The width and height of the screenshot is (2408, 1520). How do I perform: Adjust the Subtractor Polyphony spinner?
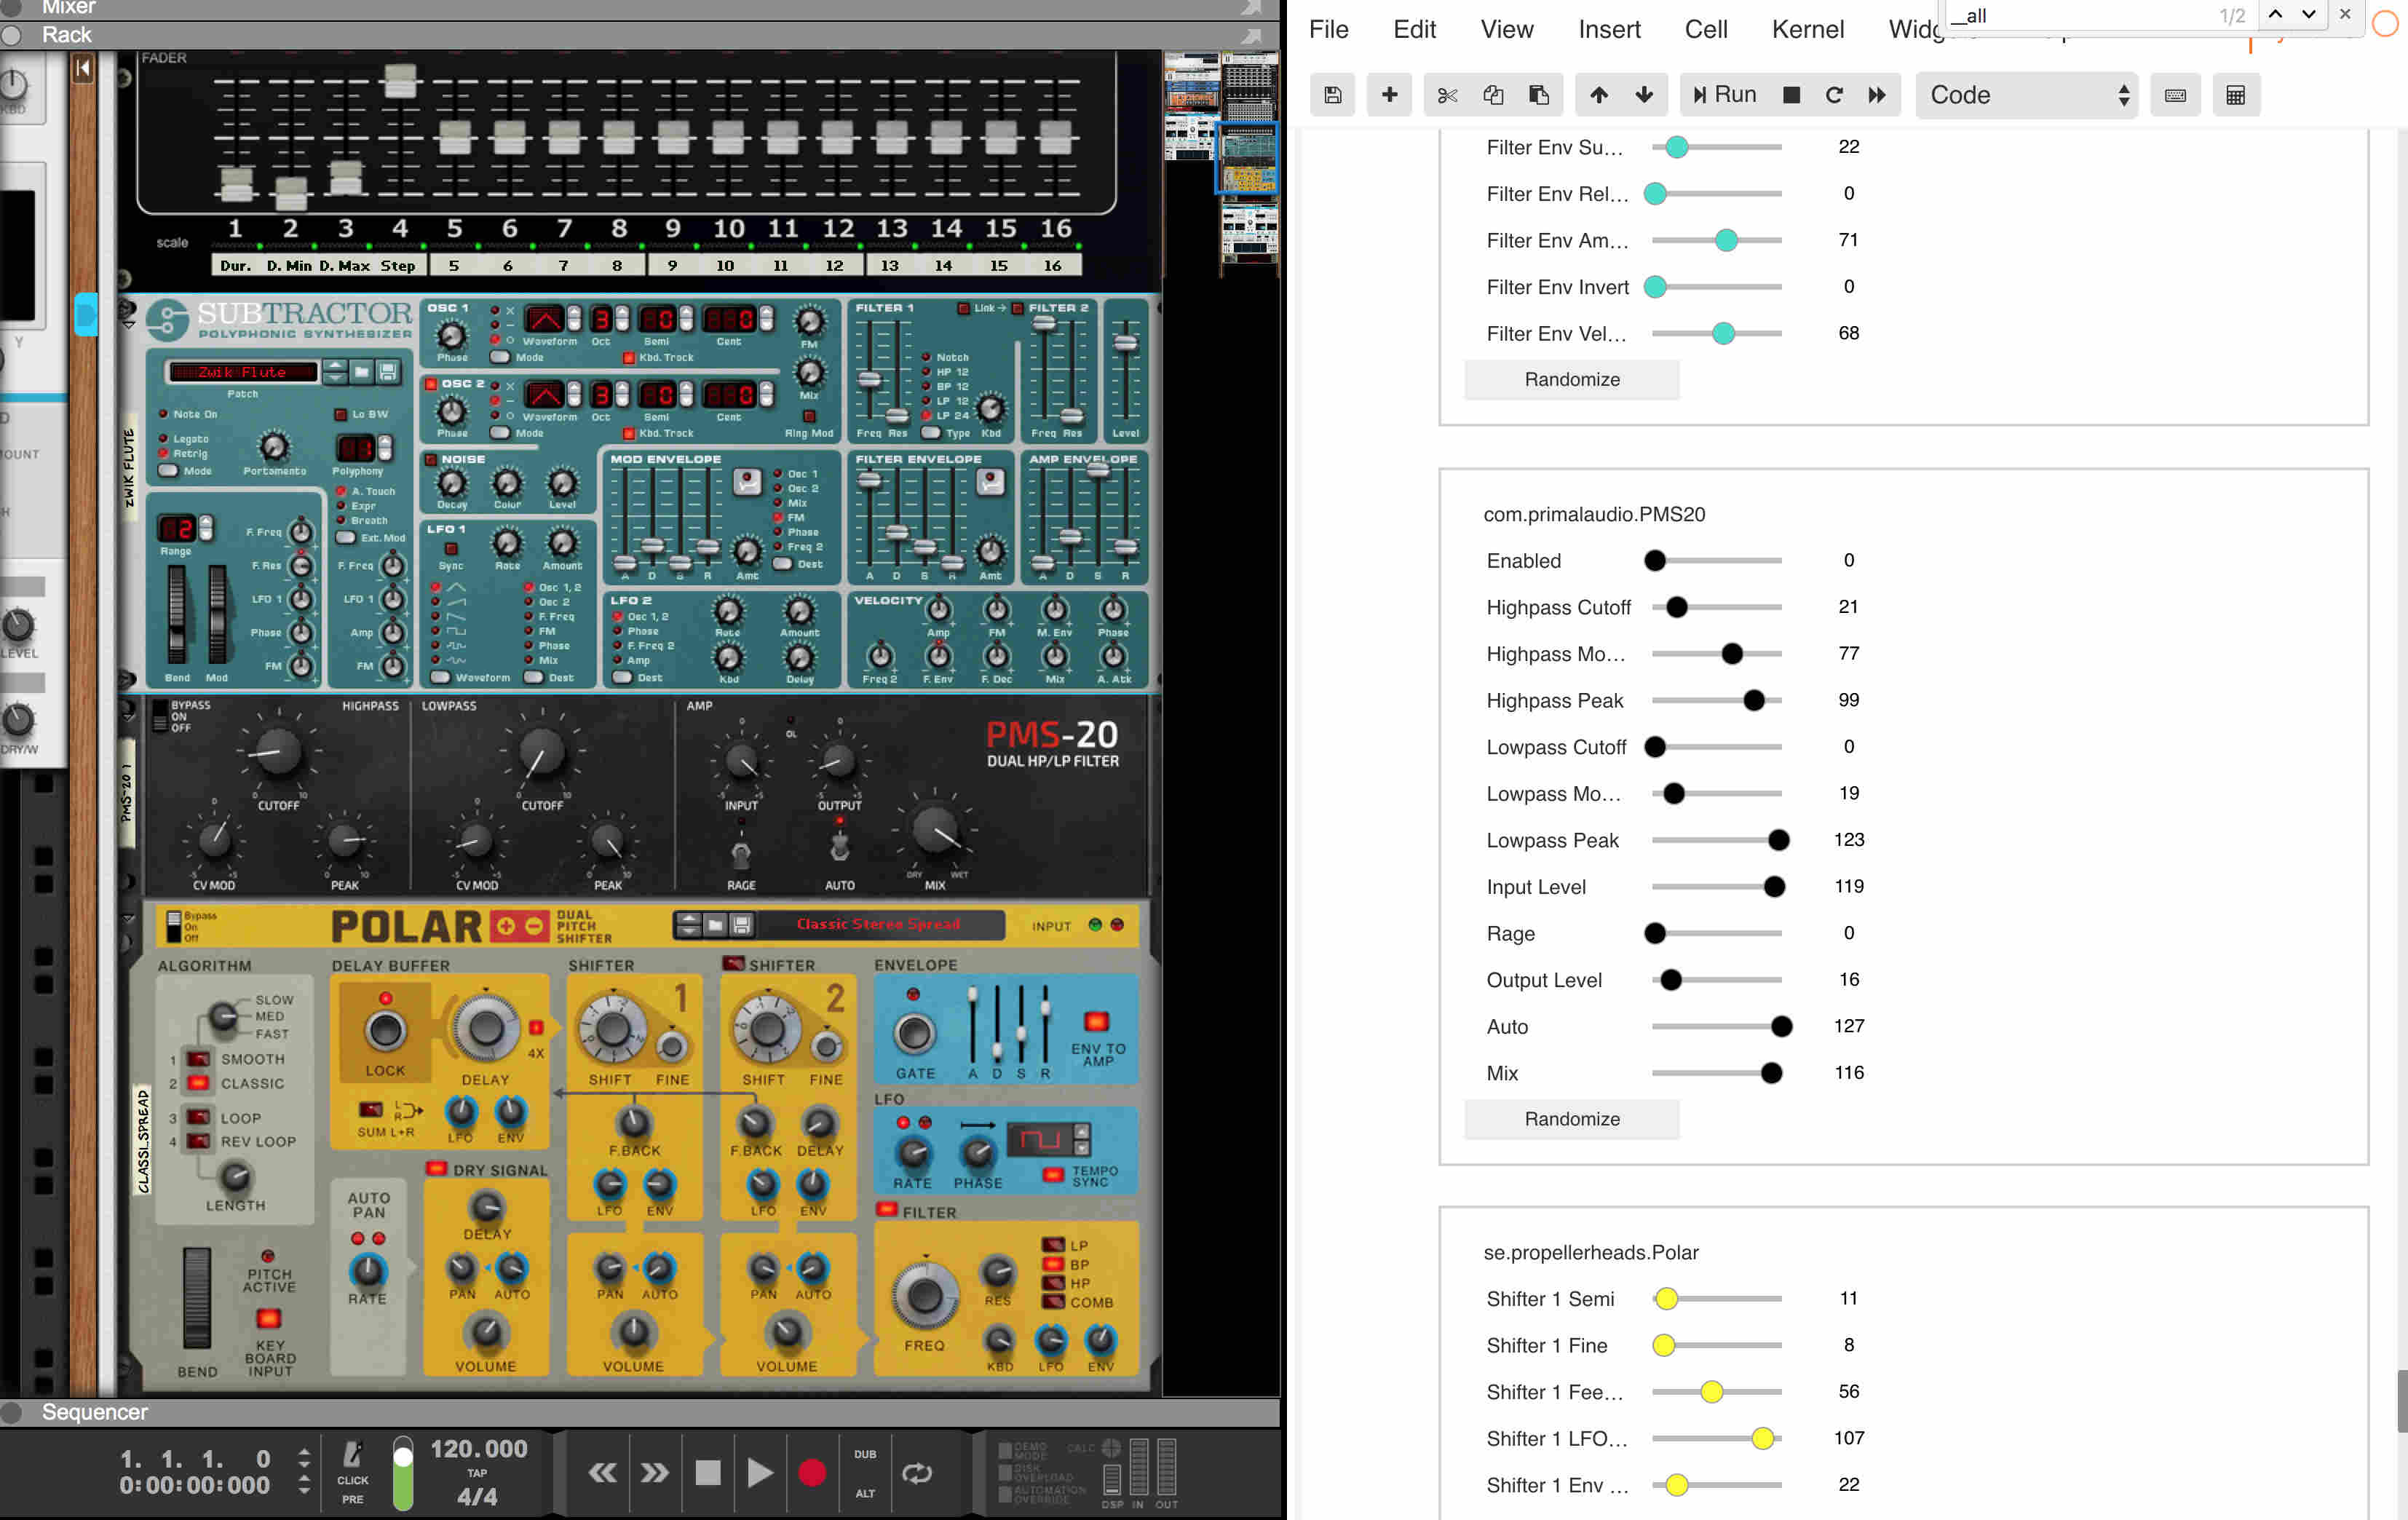(x=385, y=448)
